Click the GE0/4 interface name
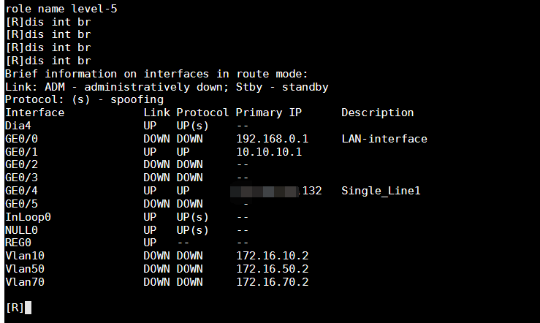The height and width of the screenshot is (323, 540). click(21, 191)
